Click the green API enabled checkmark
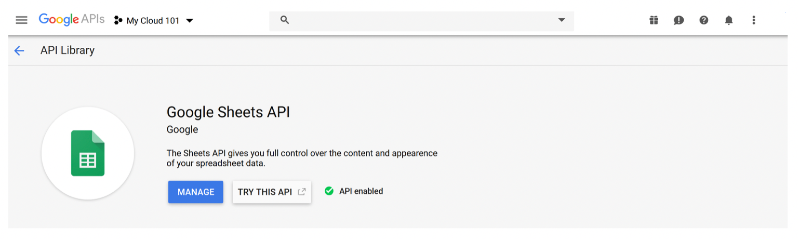Image resolution: width=798 pixels, height=239 pixels. tap(329, 191)
